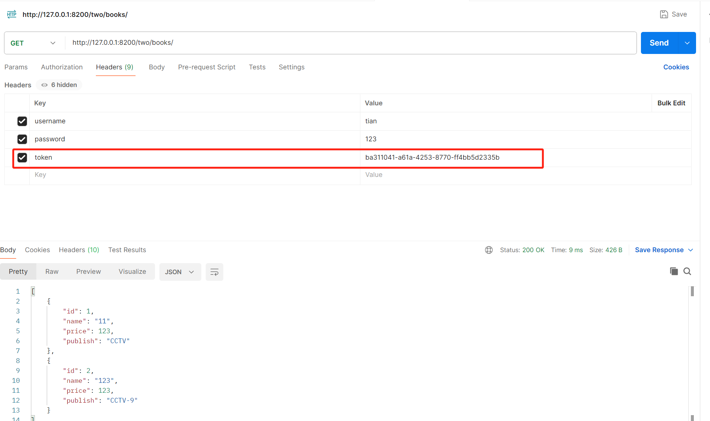The height and width of the screenshot is (421, 710).
Task: Switch to the Authorization tab
Action: point(62,67)
